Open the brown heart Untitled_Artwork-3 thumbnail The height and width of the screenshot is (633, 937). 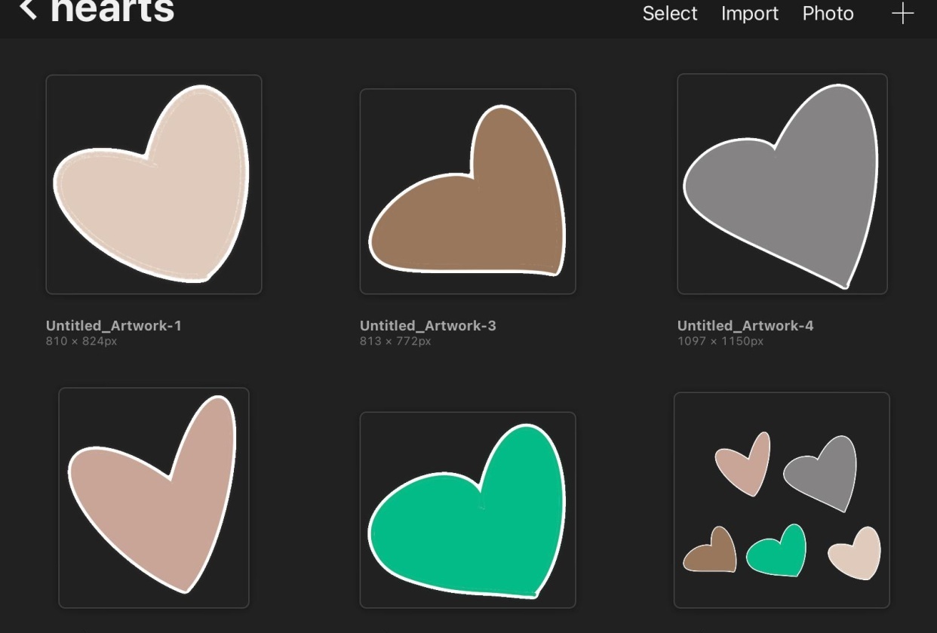click(x=468, y=191)
